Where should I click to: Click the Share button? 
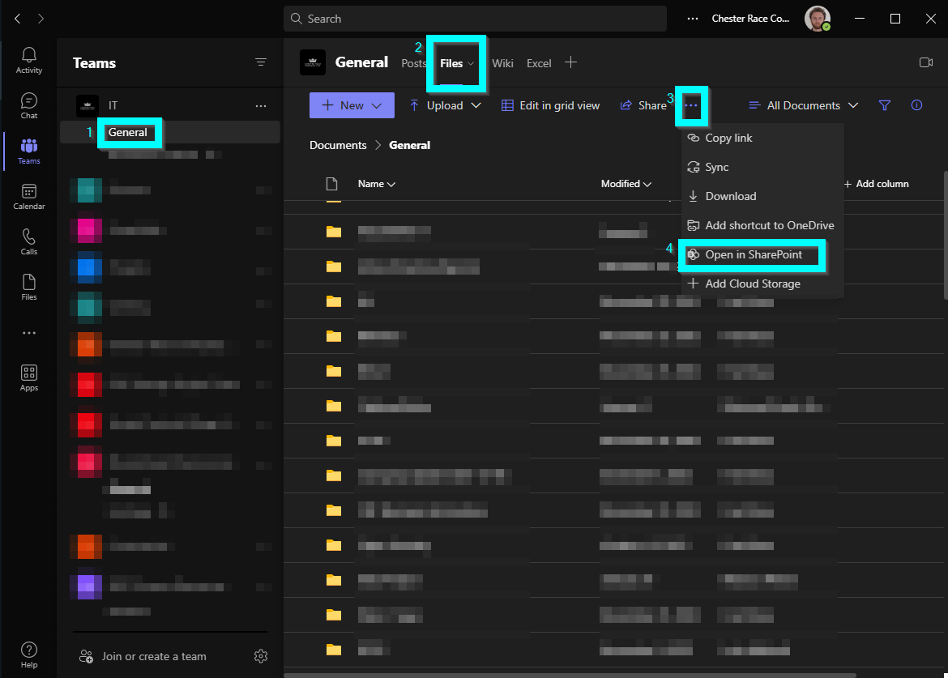tap(644, 105)
